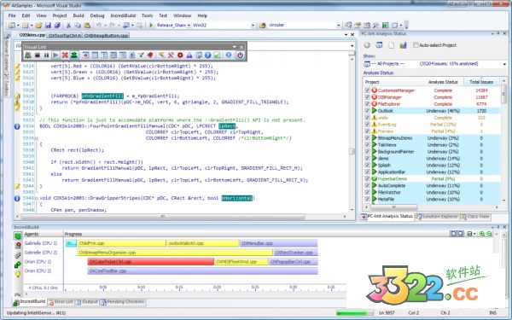Click the green icon in Visual Lint toolbar
The image size is (512, 320).
coord(74,55)
